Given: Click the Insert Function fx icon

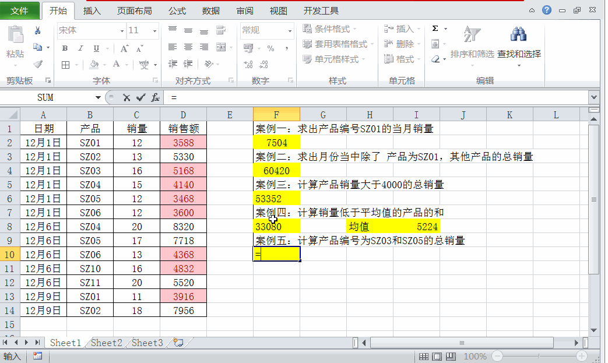Looking at the screenshot, I should (156, 98).
